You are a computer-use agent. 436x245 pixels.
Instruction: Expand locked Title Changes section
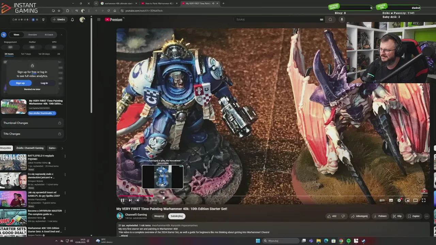32,134
